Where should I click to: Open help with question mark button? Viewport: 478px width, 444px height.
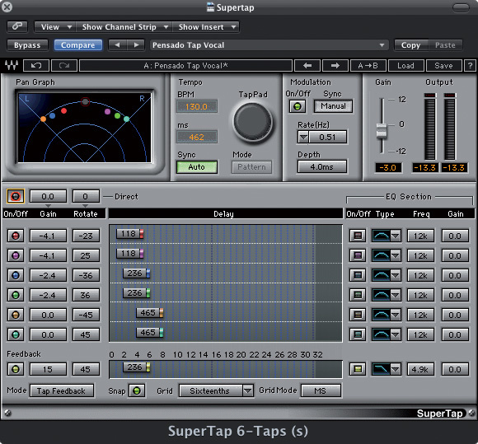[x=470, y=66]
